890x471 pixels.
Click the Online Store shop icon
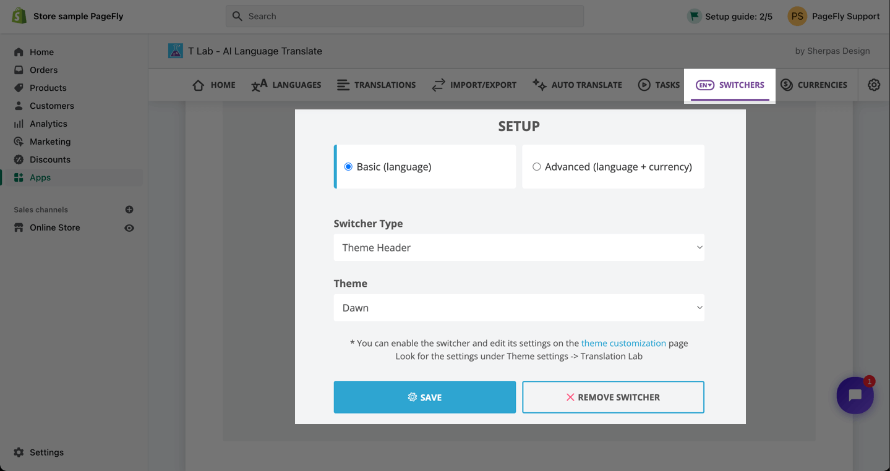point(19,227)
